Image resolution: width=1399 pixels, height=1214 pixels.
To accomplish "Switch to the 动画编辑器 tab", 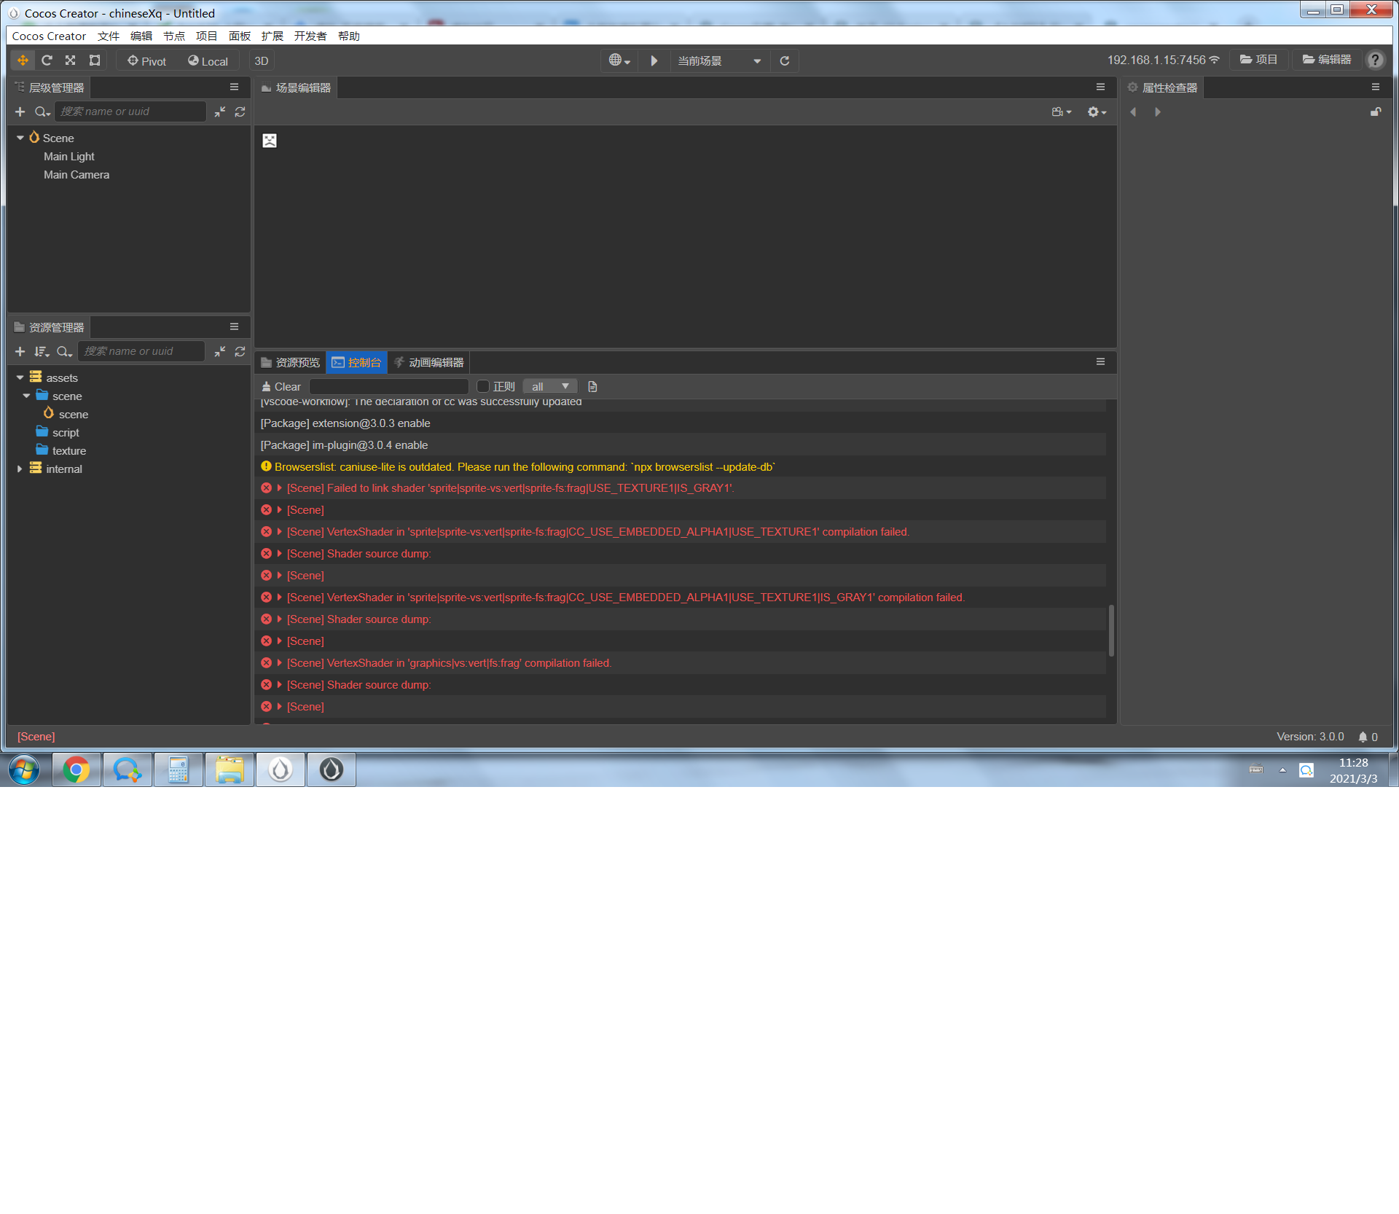I will (x=429, y=363).
